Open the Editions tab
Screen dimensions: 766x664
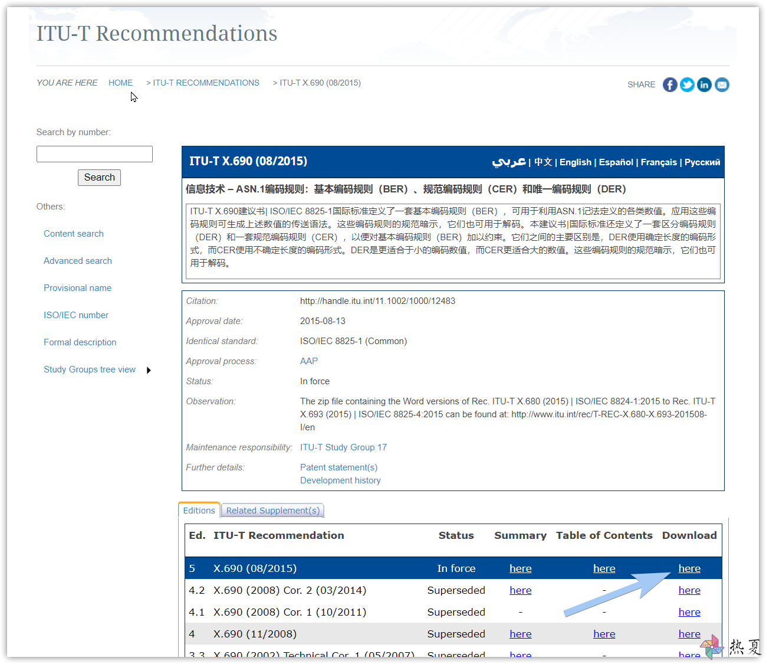pyautogui.click(x=199, y=510)
